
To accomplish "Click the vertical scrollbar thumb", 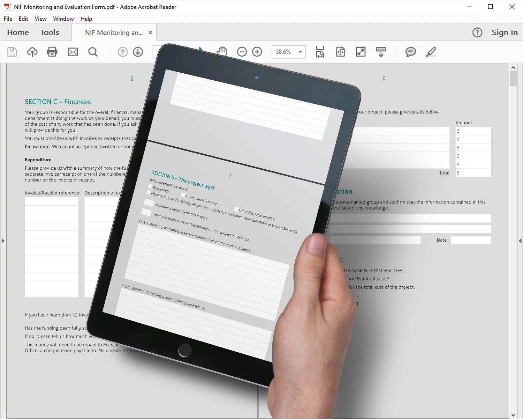I will coord(513,79).
